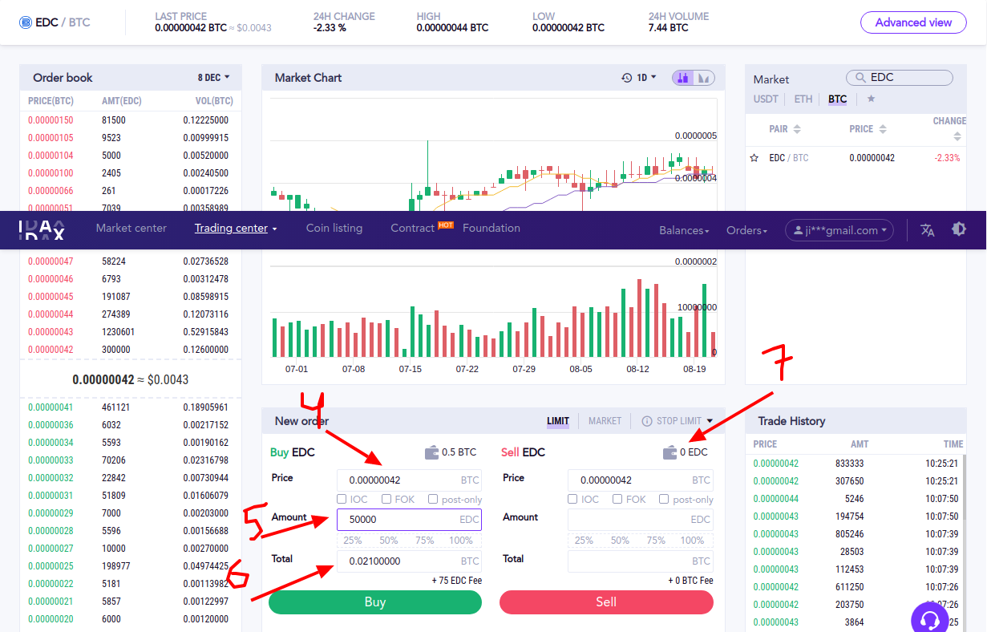Expand the Orders dropdown
The image size is (987, 632).
point(746,230)
